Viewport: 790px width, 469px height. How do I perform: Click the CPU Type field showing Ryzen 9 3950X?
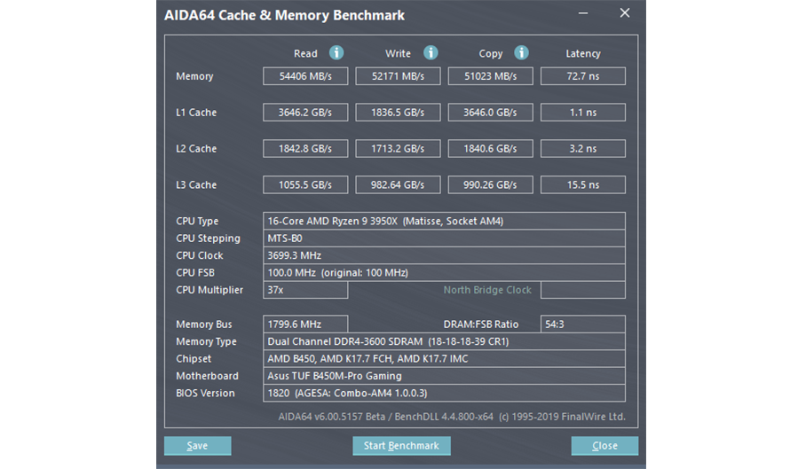444,221
